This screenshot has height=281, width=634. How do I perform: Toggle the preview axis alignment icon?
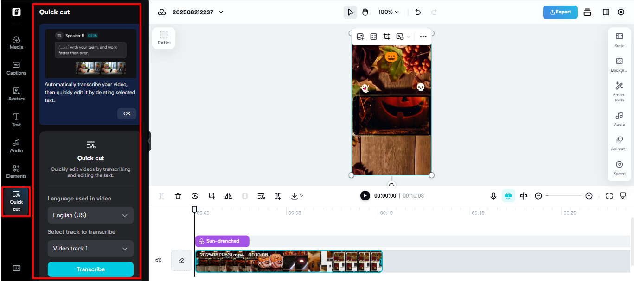coord(524,196)
